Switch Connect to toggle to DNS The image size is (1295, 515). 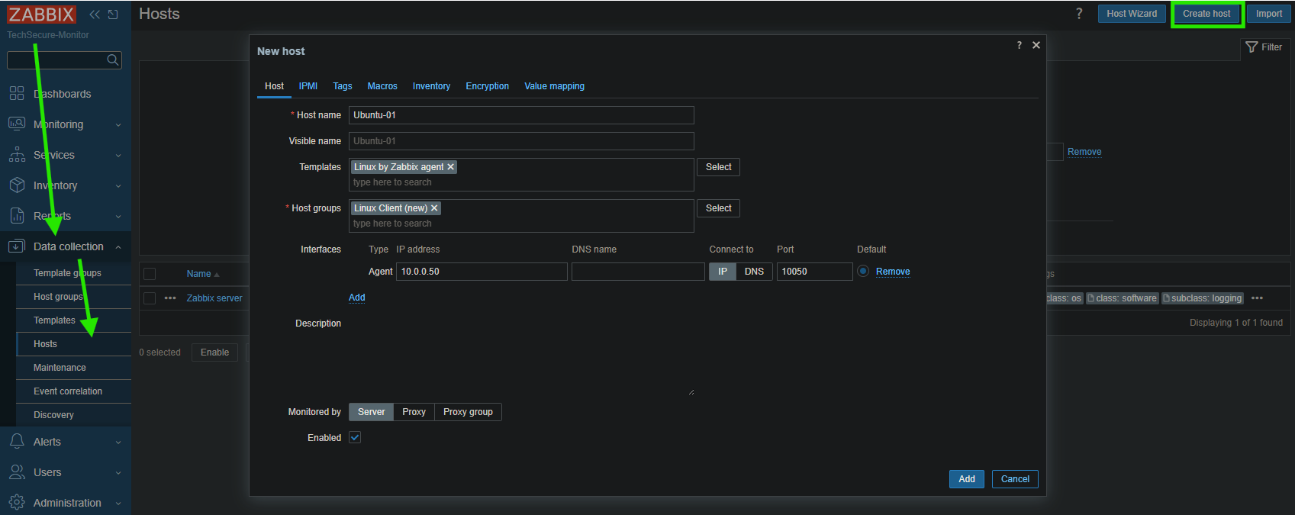point(754,272)
